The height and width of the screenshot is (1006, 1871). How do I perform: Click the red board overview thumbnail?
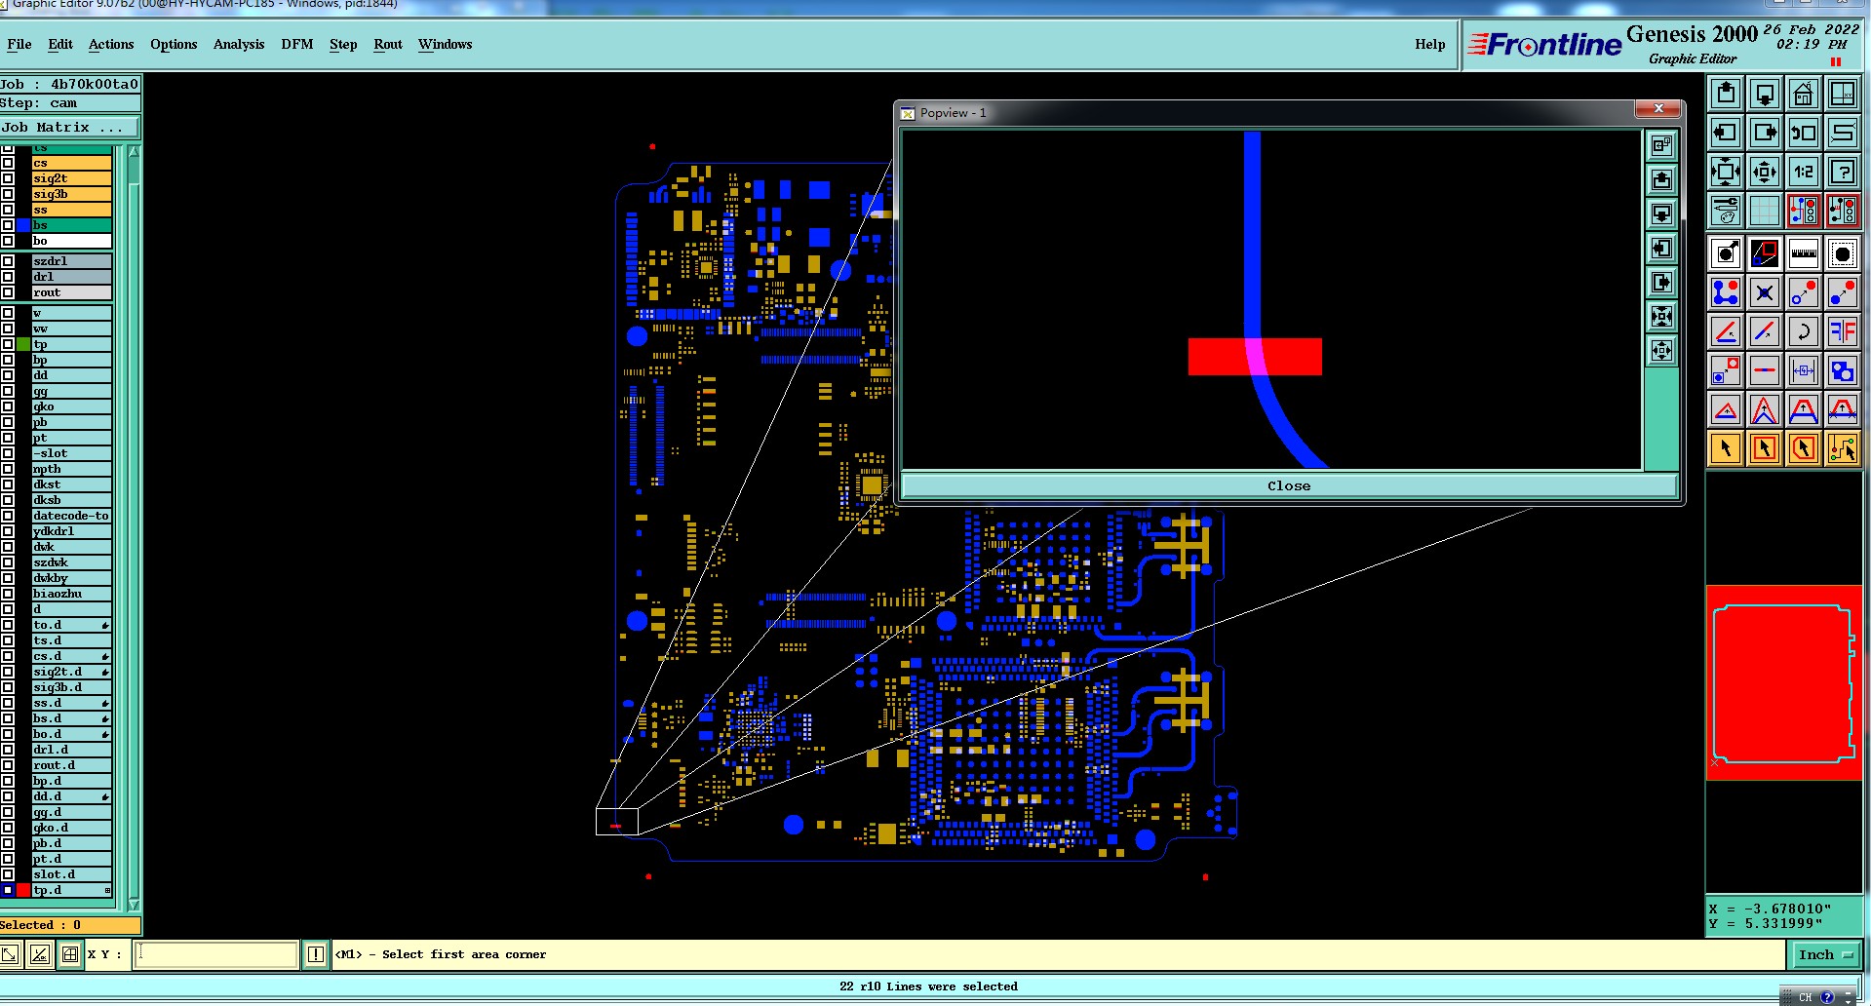click(x=1783, y=682)
